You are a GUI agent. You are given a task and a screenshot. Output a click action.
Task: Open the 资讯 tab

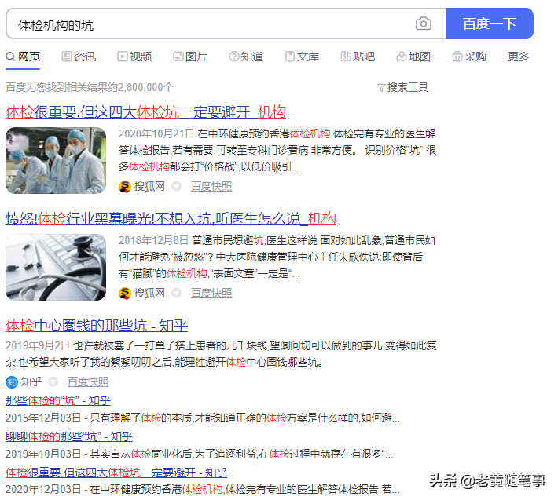pos(79,57)
